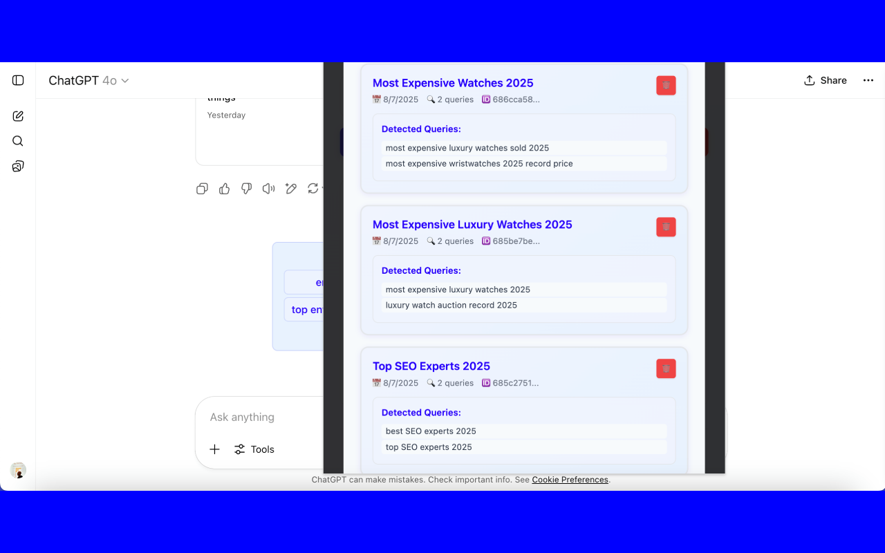Toggle the sidebar open or closed
Viewport: 885px width, 553px height.
click(x=17, y=80)
